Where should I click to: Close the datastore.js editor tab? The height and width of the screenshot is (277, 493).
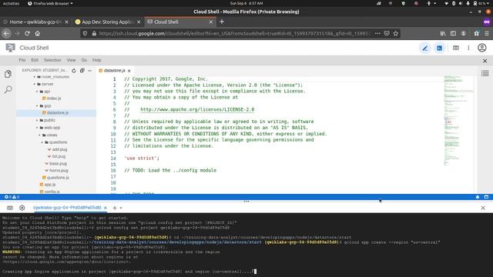(129, 71)
